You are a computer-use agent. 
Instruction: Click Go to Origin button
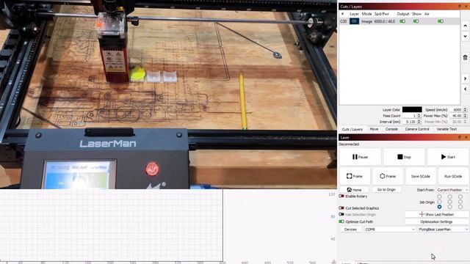(x=387, y=189)
